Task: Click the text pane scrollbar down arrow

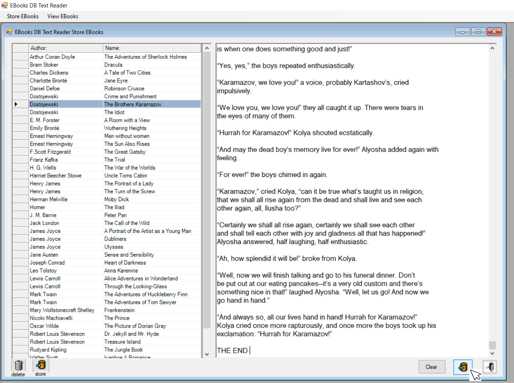Action: [492, 353]
